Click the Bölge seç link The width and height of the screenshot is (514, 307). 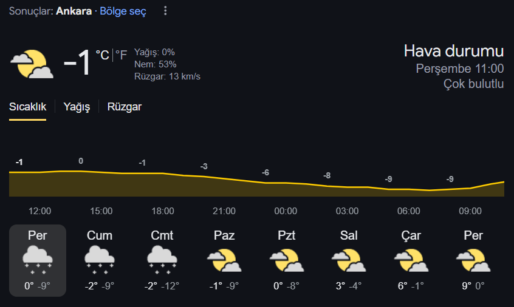coord(123,11)
